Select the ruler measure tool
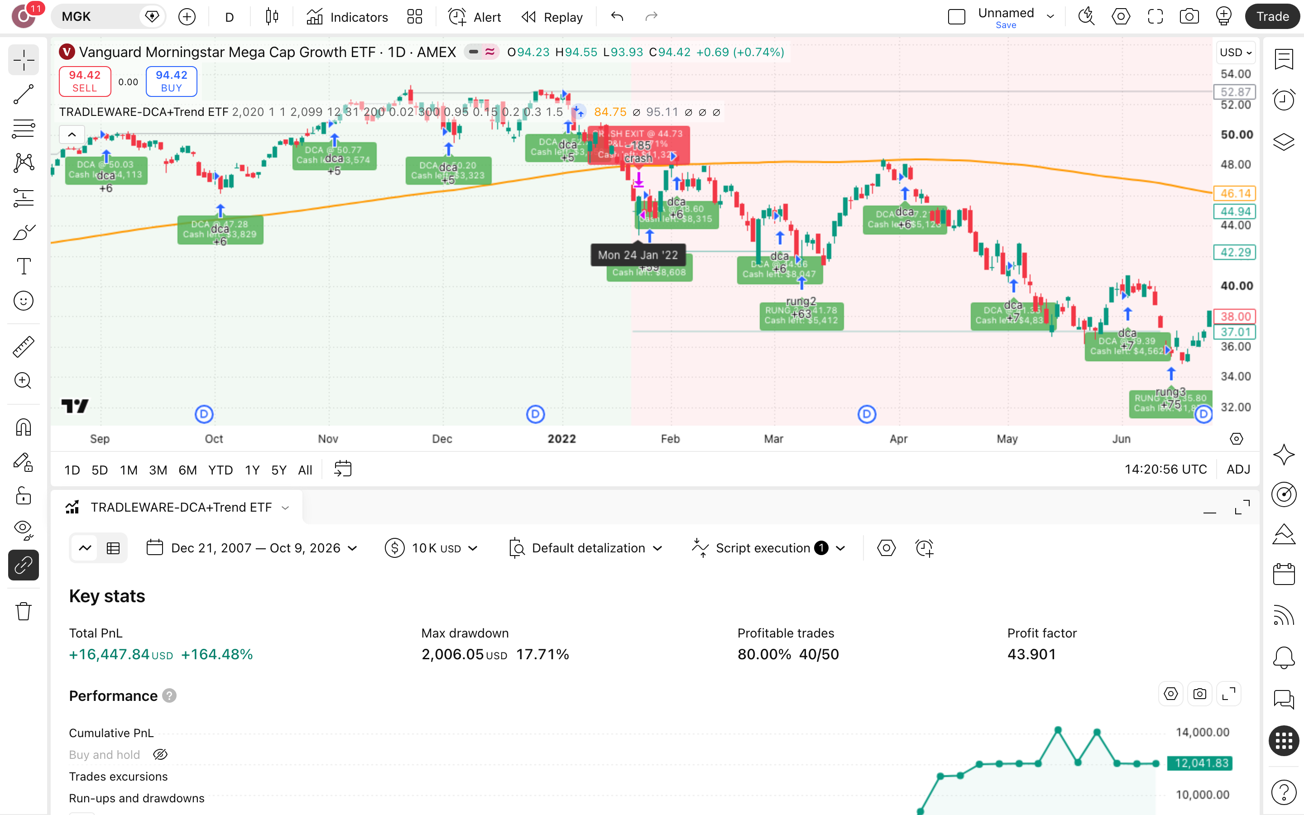1304x815 pixels. pos(24,346)
